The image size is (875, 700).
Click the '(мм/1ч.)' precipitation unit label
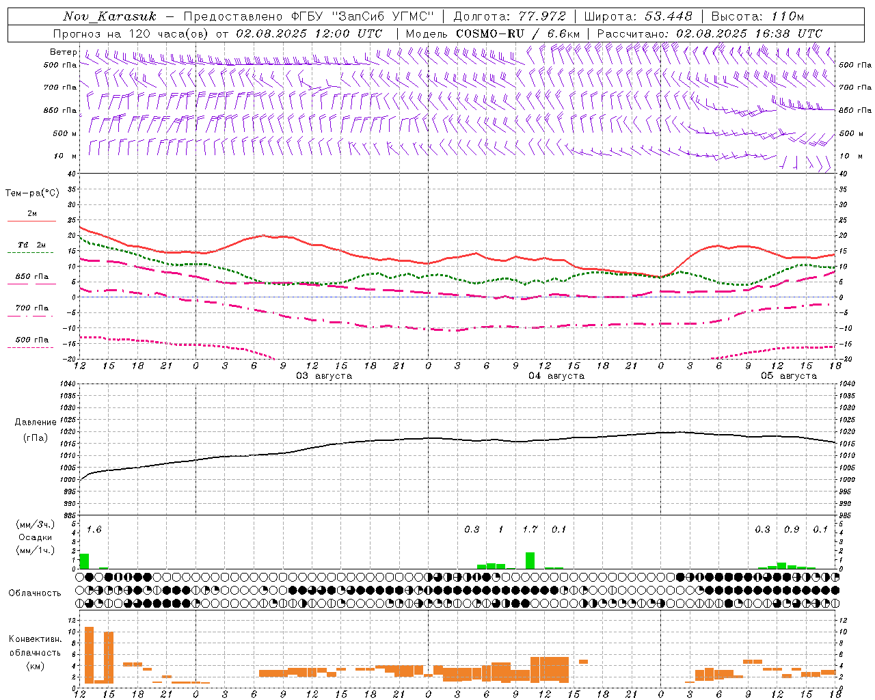[35, 550]
